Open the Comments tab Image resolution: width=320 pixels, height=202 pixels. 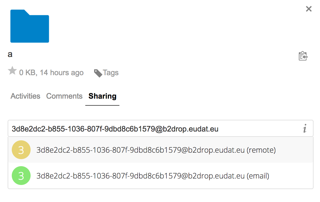tap(64, 96)
